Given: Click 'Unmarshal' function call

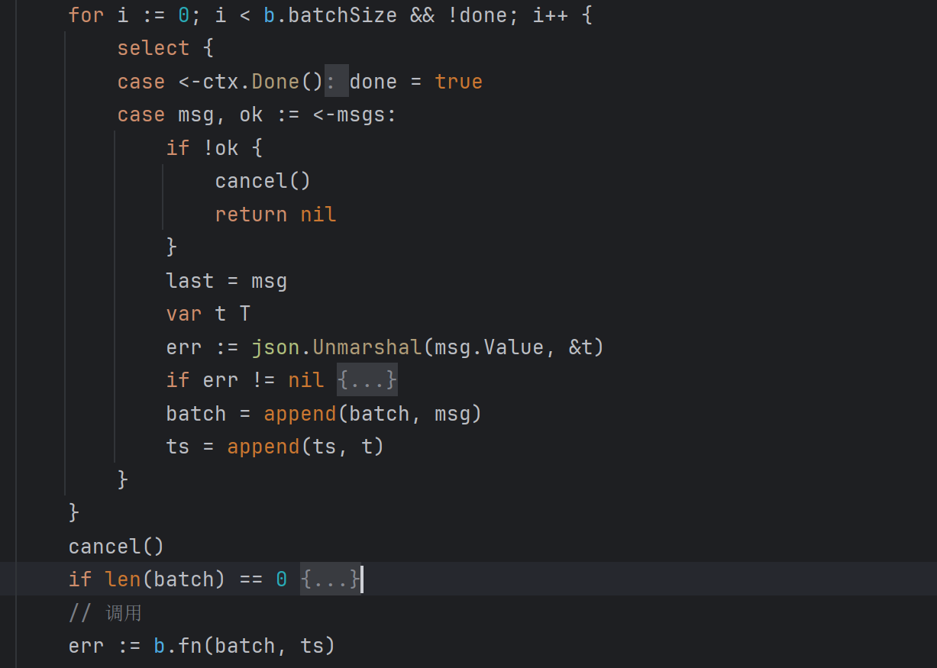Looking at the screenshot, I should (367, 347).
